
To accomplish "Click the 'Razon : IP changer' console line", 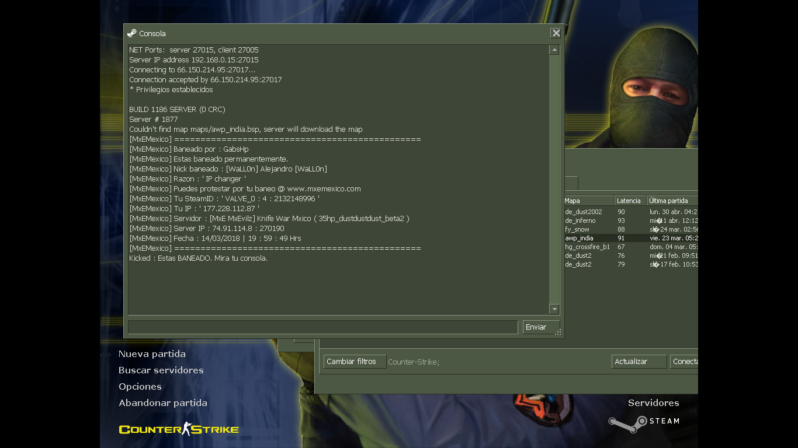I will (x=188, y=179).
